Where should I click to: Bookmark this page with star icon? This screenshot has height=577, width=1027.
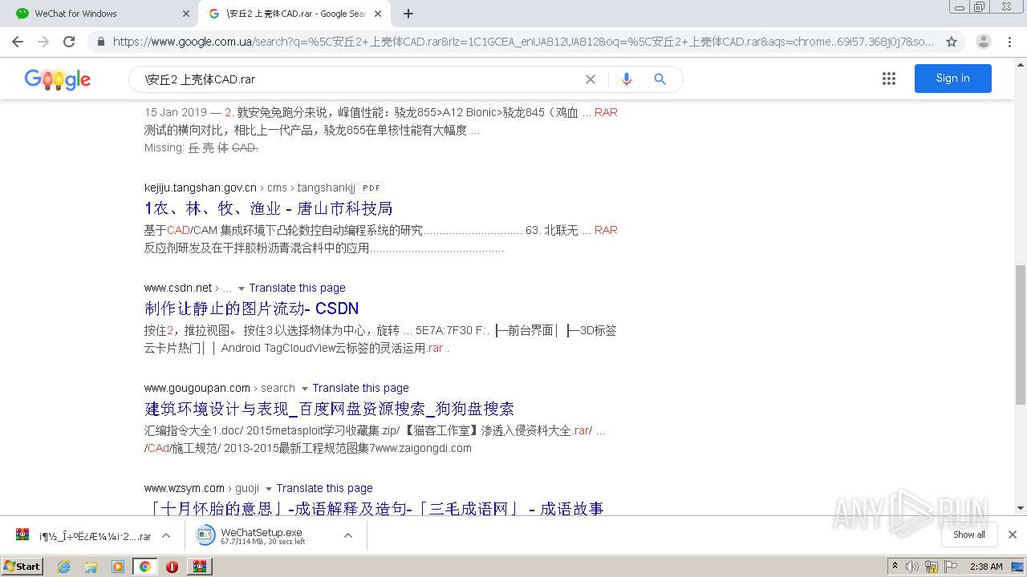coord(952,42)
